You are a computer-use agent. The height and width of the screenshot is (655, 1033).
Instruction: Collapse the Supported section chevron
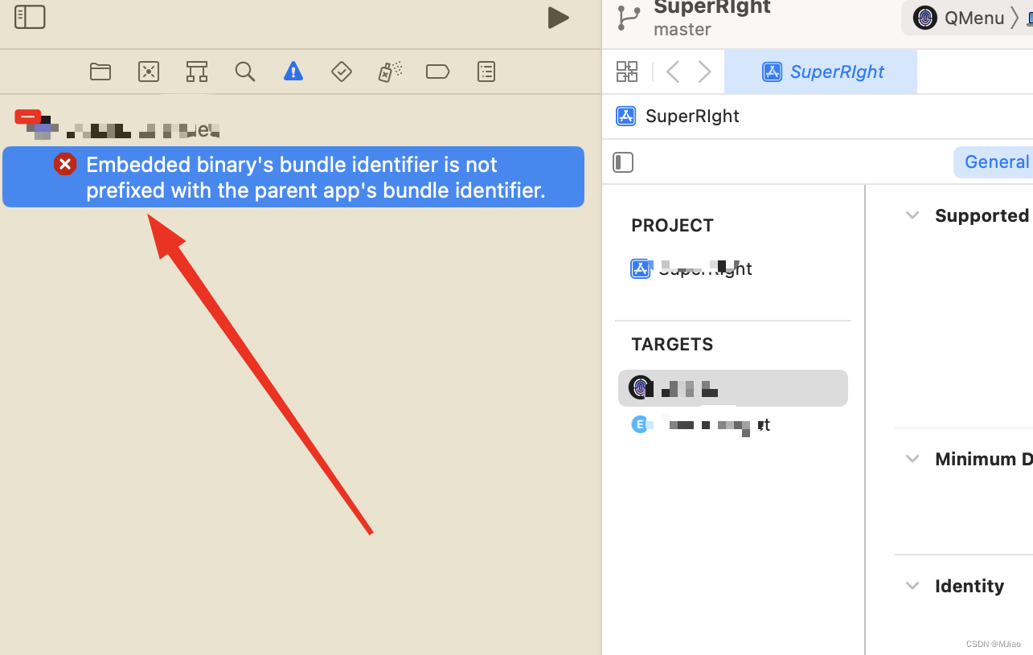pos(912,215)
